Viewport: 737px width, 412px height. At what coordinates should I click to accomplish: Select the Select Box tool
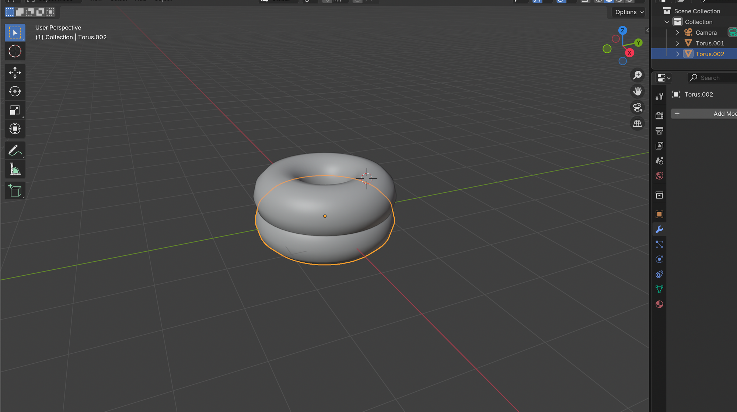[15, 33]
